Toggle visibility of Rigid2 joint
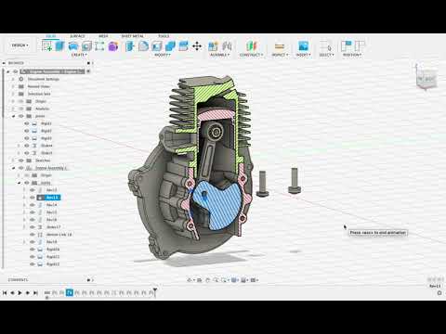 coord(27,131)
